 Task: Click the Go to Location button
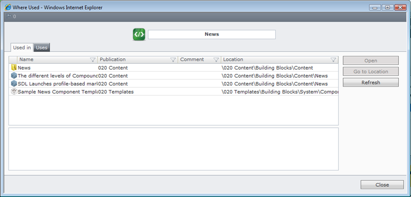click(x=371, y=71)
